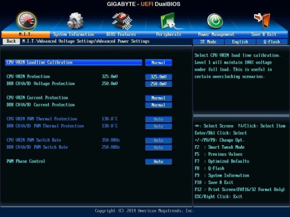This screenshot has width=290, height=217.
Task: Click the breadcrumb path M.I.T.\Advanced Voltage Settings
Action: [59, 41]
